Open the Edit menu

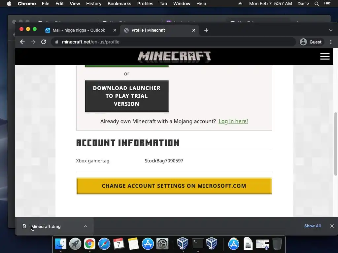tap(59, 4)
